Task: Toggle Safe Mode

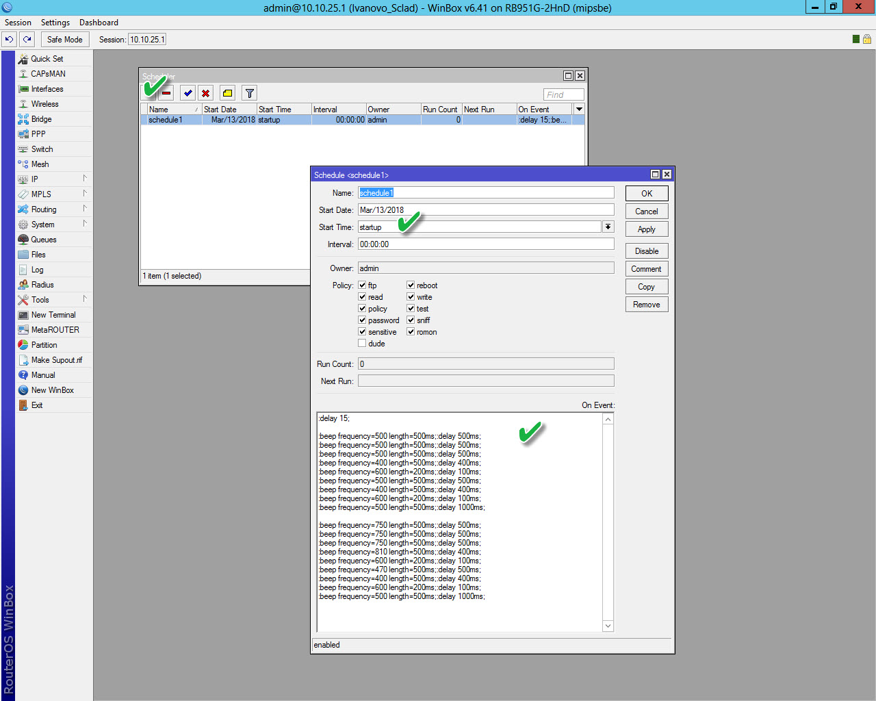Action: 65,39
